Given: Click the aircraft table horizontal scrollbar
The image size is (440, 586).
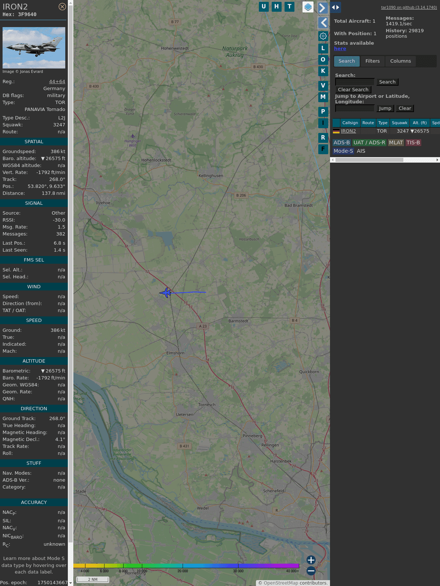Looking at the screenshot, I should coord(369,160).
